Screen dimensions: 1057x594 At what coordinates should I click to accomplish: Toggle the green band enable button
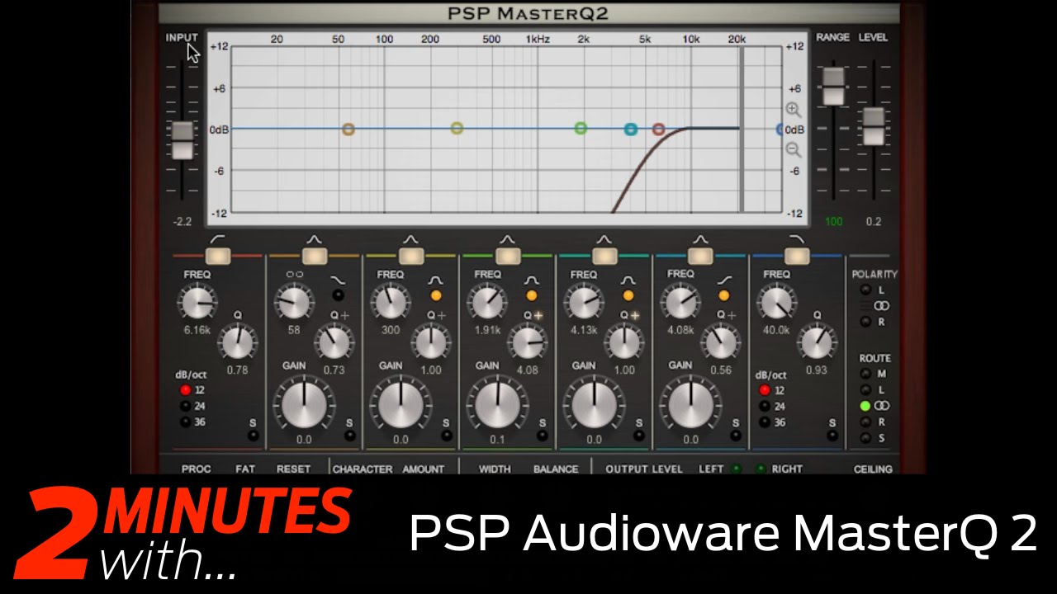[x=508, y=256]
